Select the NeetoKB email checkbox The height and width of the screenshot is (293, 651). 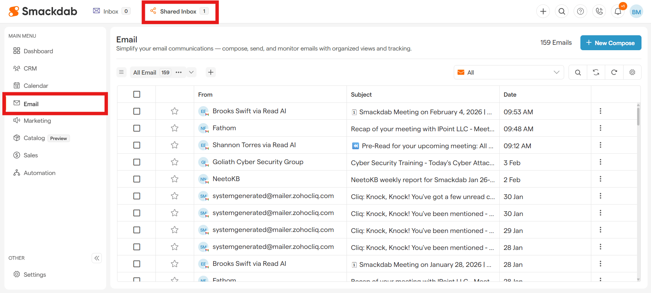(137, 179)
